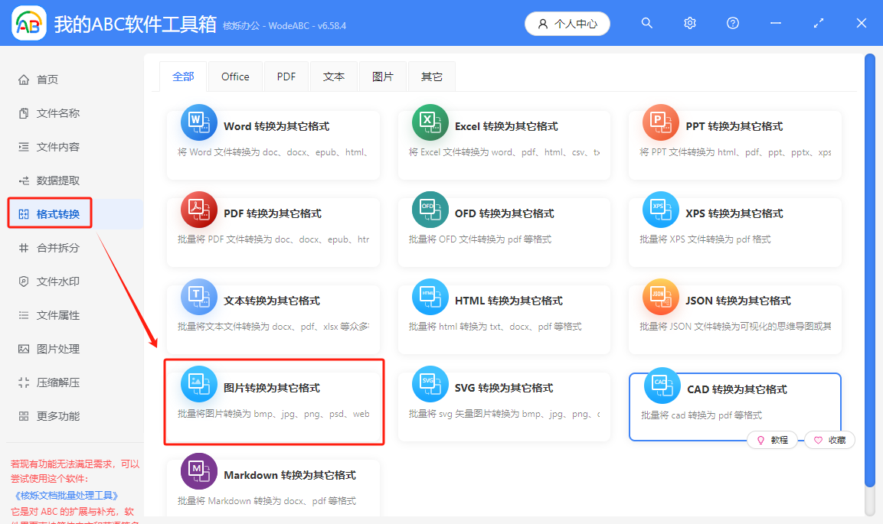Open the PPT 转换为其它格式 icon
This screenshot has width=883, height=524.
(660, 122)
